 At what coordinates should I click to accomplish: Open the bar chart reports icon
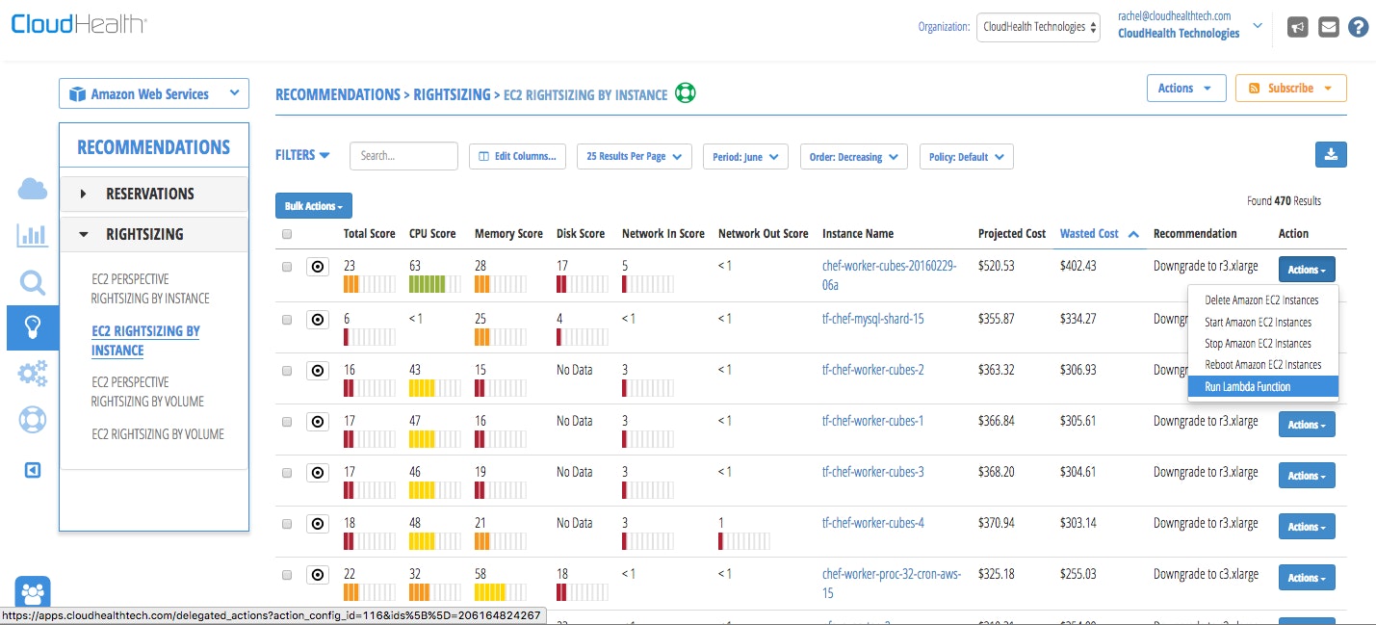[x=33, y=235]
